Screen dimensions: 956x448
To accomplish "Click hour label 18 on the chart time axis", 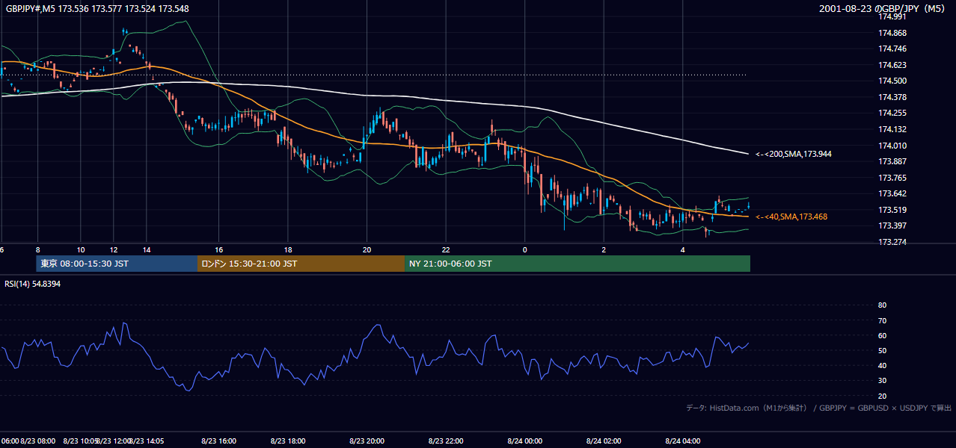I will point(287,249).
